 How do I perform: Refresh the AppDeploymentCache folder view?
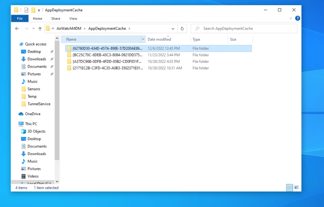coord(182,28)
